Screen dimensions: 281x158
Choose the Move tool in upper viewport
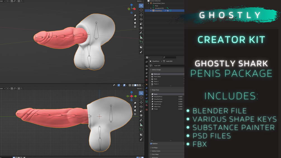(141, 15)
